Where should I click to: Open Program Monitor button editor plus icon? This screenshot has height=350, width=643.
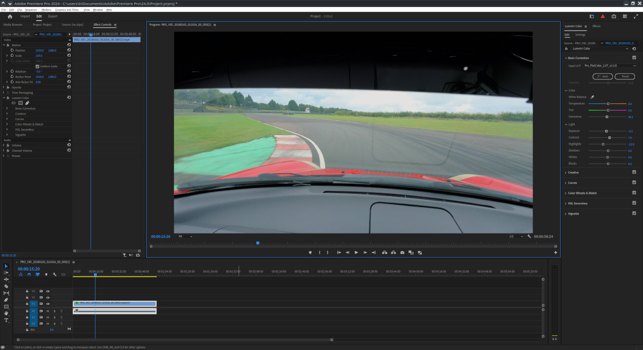pyautogui.click(x=556, y=253)
